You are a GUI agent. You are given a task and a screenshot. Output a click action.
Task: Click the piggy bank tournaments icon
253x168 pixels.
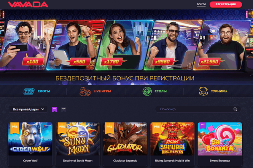[203, 91]
